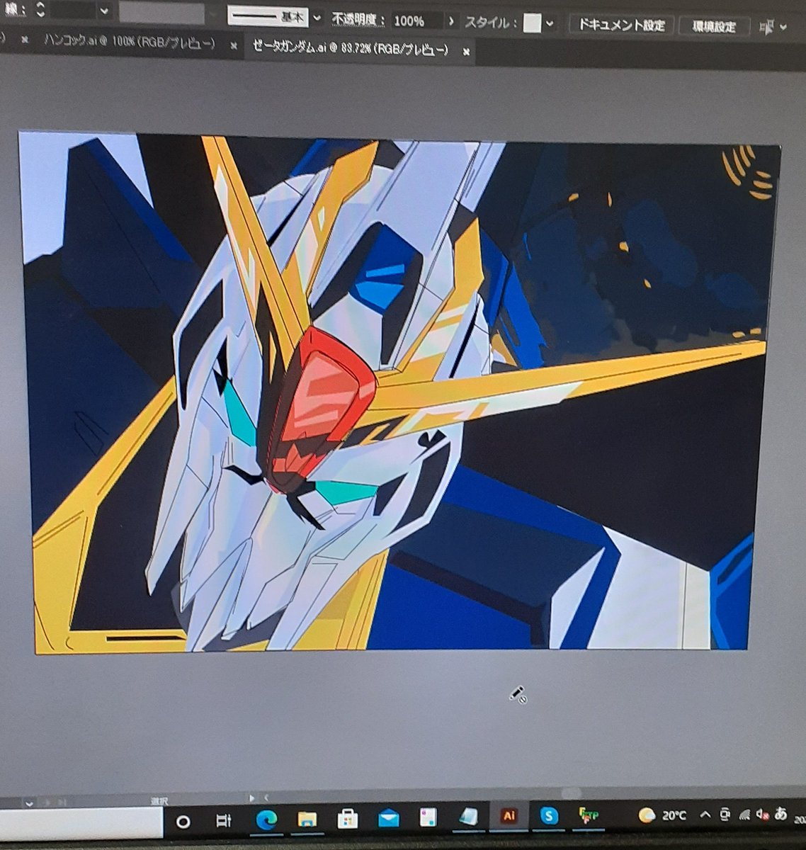This screenshot has width=806, height=850.
Task: Open the stroke weight dropdown
Action: 104,11
